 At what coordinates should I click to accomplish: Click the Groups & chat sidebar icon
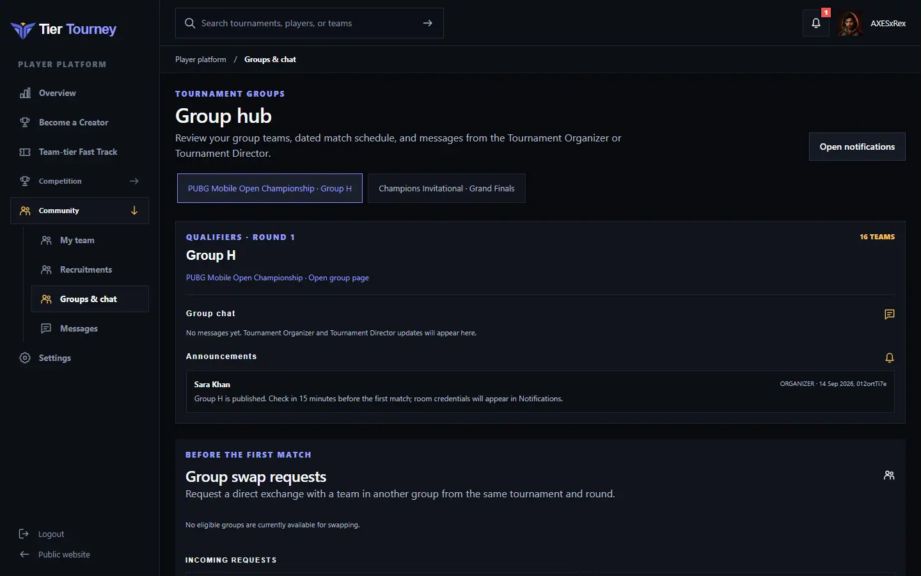pos(46,299)
